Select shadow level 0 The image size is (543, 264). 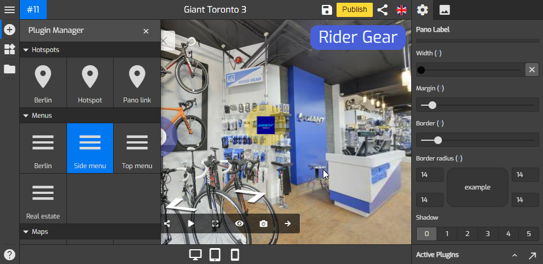coord(426,234)
